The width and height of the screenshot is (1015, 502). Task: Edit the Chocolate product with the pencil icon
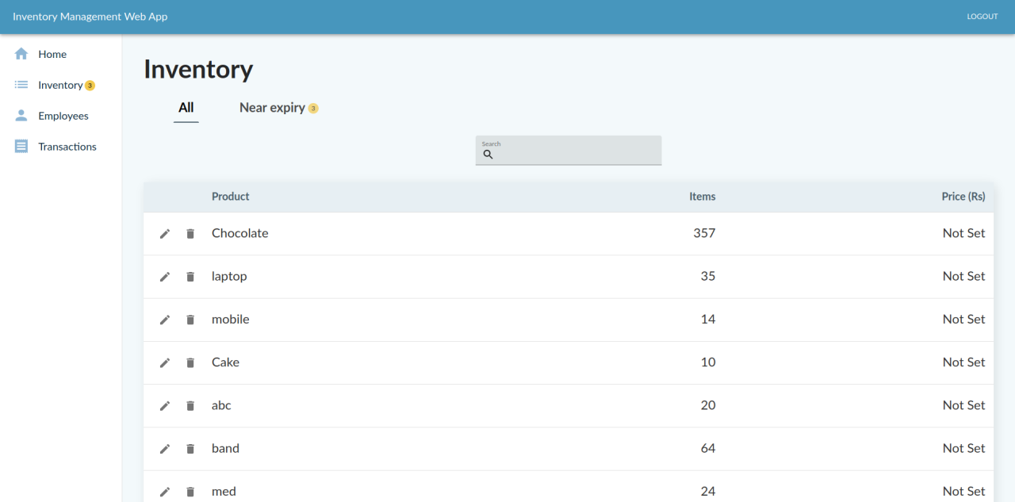tap(164, 233)
